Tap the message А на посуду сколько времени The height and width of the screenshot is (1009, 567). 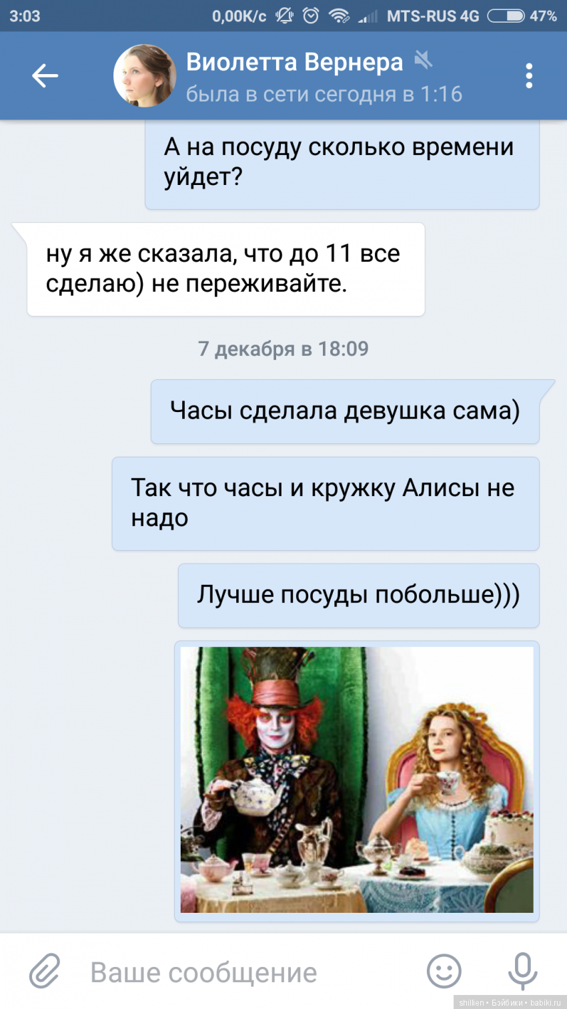[x=342, y=164]
